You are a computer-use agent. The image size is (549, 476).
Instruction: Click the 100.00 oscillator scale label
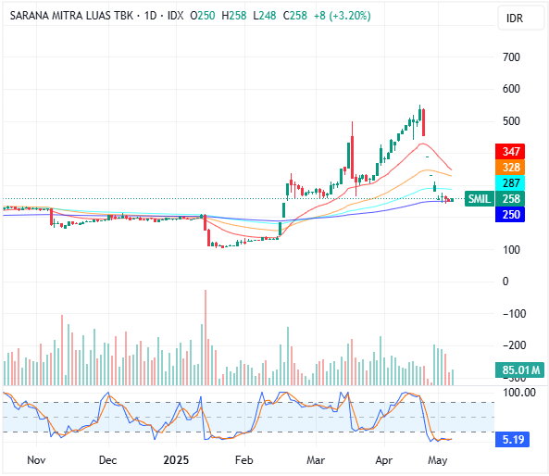pyautogui.click(x=519, y=393)
